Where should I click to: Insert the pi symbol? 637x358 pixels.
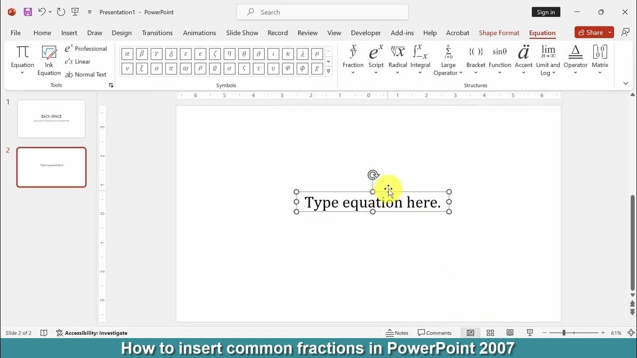click(171, 69)
